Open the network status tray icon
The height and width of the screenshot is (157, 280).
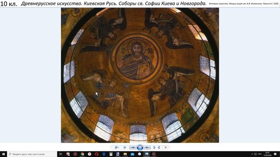[255, 154]
